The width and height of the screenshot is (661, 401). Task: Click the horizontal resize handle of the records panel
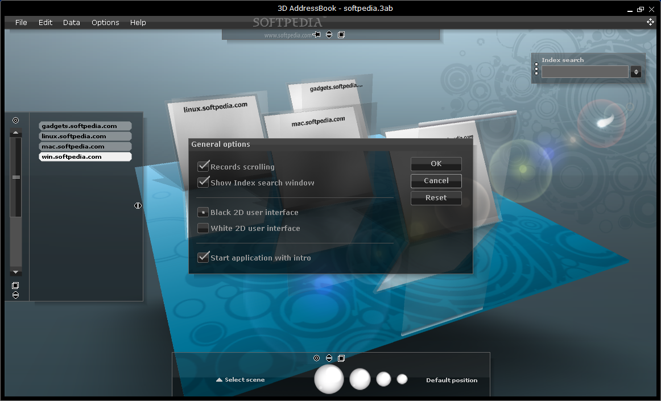pos(138,206)
